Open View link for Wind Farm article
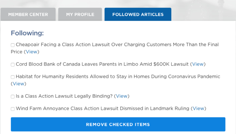 (x=199, y=108)
